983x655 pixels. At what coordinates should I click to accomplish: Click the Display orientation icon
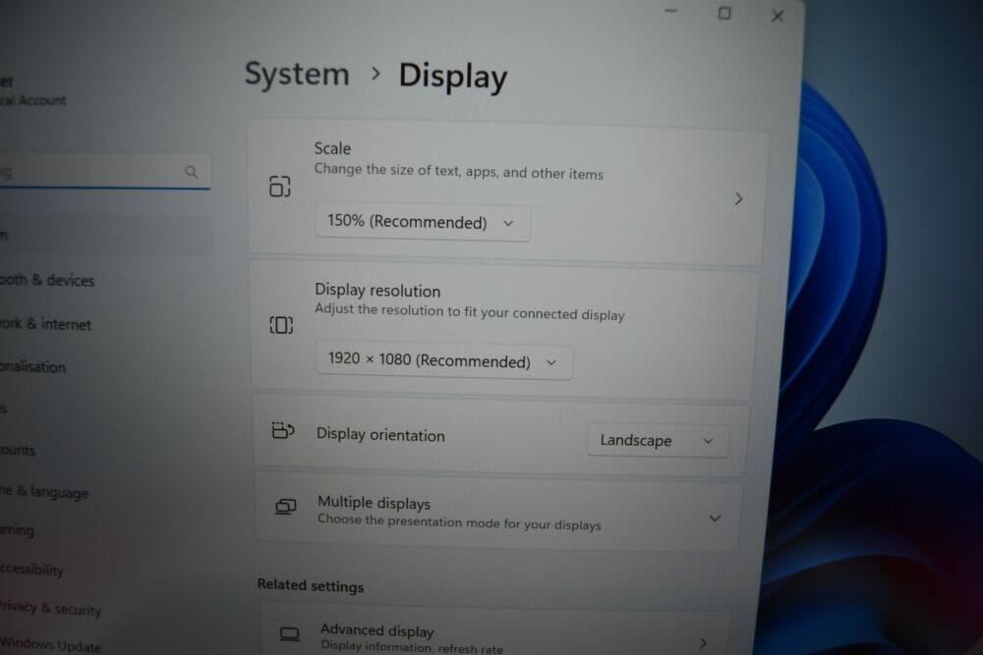[x=283, y=431]
